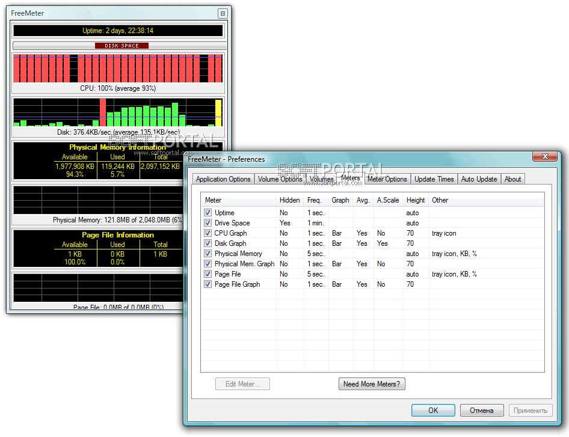
Task: Toggle the Physical Mem. Graph checkbox
Action: pyautogui.click(x=208, y=264)
